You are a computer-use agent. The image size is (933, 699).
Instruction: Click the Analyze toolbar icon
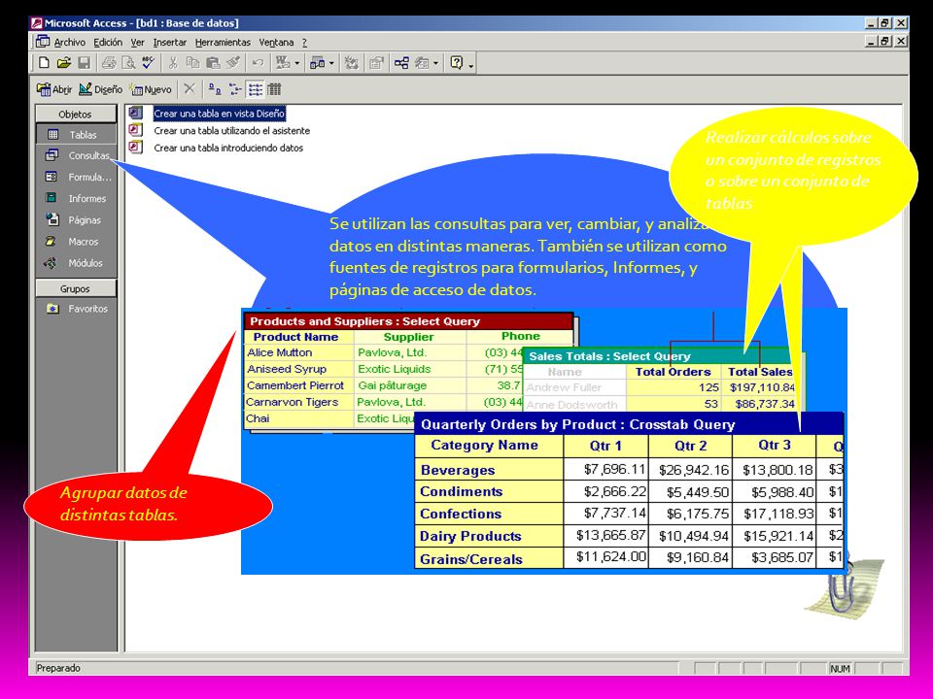pos(317,62)
